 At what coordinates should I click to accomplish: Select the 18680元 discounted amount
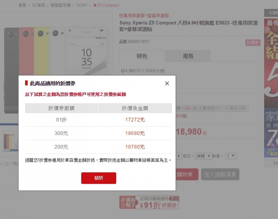pyautogui.click(x=135, y=133)
